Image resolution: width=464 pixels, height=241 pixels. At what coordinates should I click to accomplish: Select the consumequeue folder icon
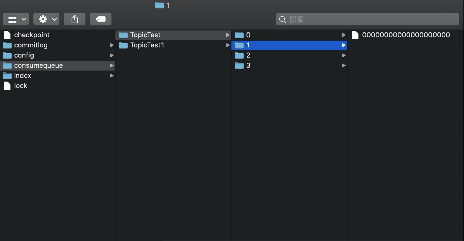(7, 65)
